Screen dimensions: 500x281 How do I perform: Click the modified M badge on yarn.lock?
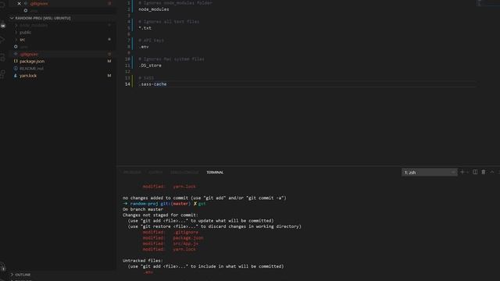pos(109,76)
